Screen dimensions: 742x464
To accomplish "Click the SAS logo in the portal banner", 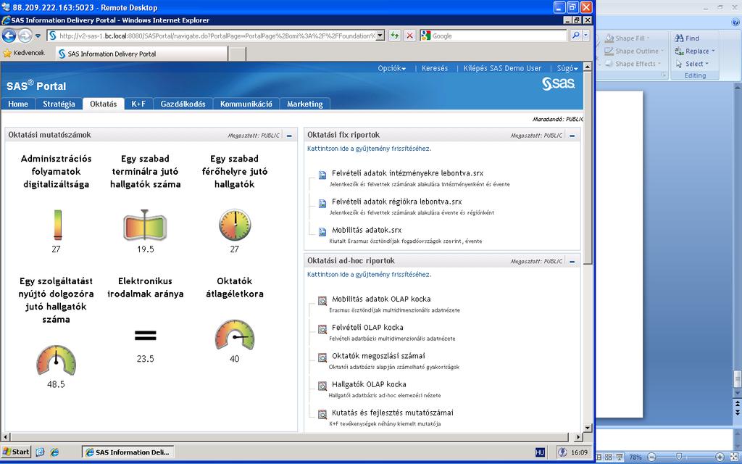I will (558, 84).
